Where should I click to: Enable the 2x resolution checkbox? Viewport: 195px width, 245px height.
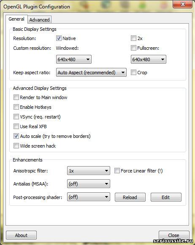pyautogui.click(x=133, y=38)
